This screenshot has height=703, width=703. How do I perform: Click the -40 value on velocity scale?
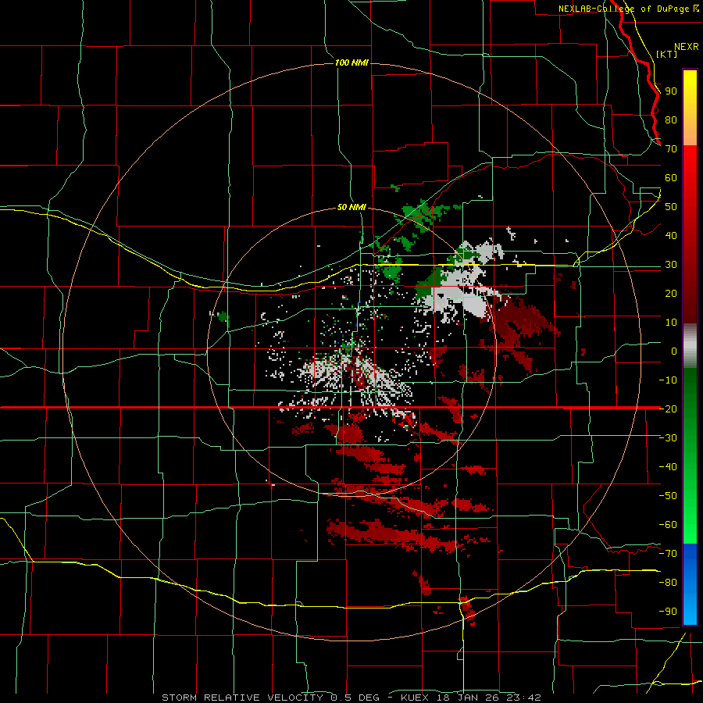[x=668, y=467]
